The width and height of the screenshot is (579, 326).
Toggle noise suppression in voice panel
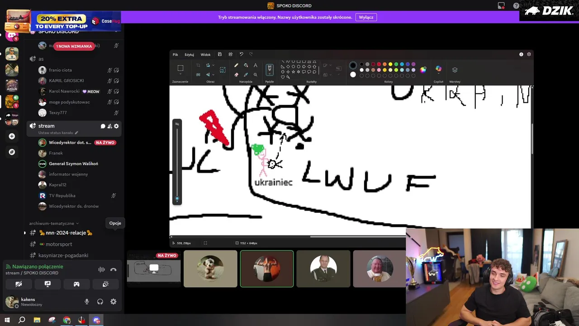coord(101,269)
